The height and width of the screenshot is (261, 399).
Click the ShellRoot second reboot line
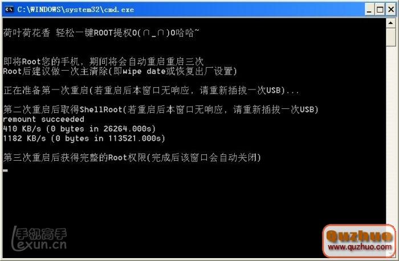161,109
